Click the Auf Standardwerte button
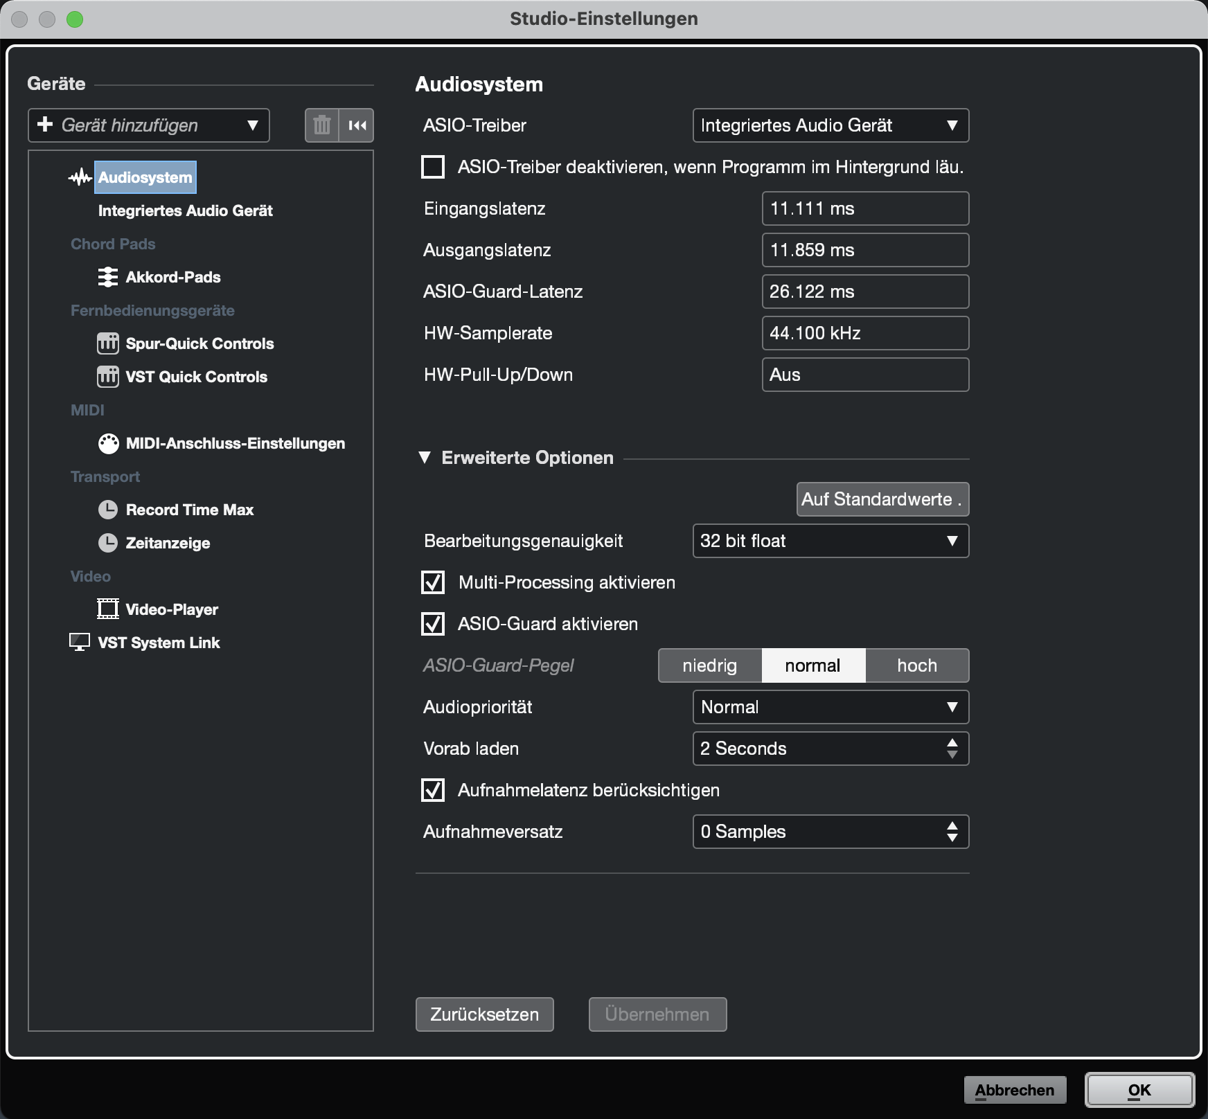The height and width of the screenshot is (1119, 1208). point(882,499)
